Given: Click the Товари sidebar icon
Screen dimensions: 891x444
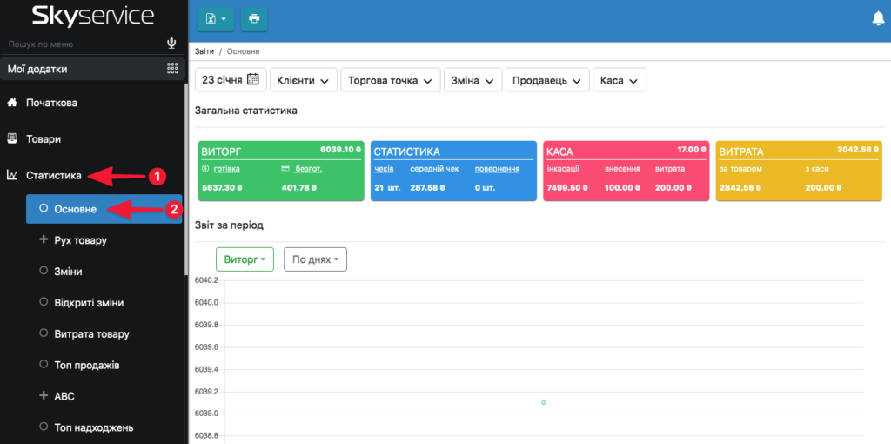Looking at the screenshot, I should click(12, 138).
